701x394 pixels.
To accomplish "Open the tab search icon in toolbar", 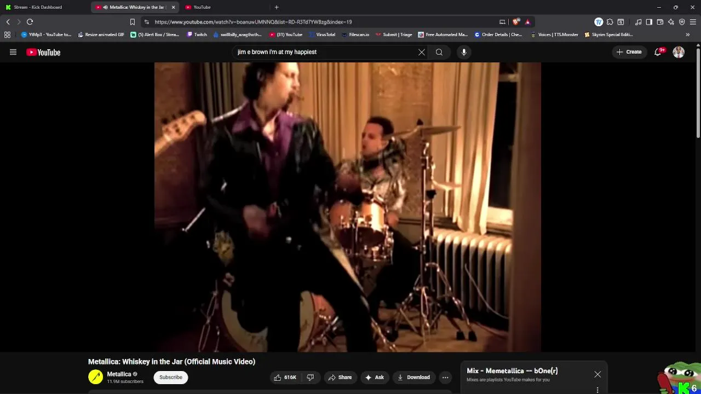I will click(620, 22).
